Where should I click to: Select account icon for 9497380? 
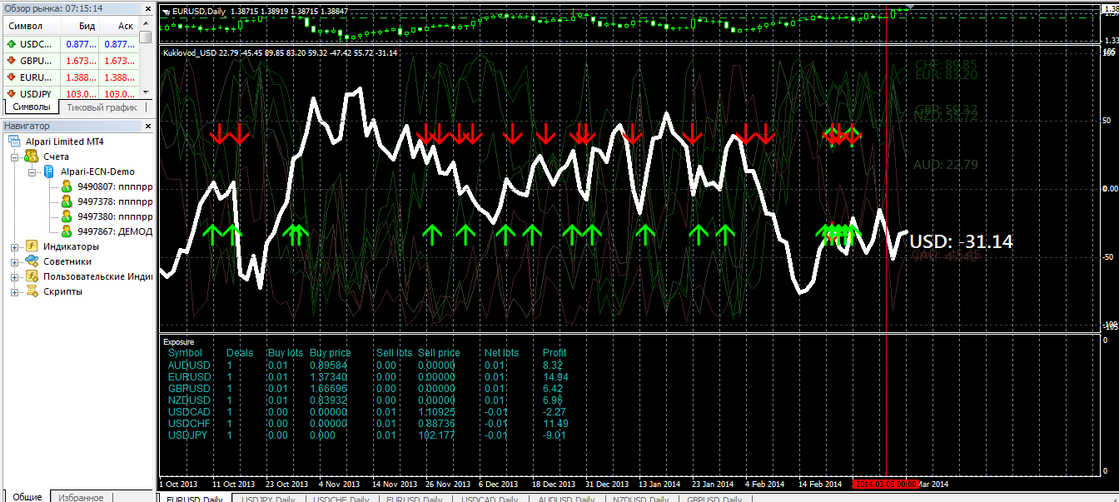(67, 216)
